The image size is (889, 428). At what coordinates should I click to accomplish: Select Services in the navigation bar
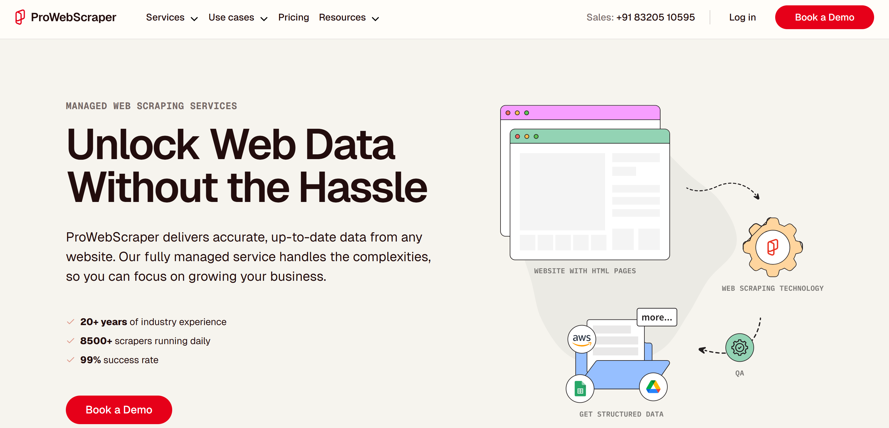click(x=165, y=17)
